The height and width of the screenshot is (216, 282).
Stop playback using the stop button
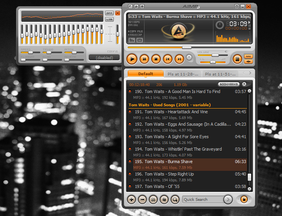tap(156, 59)
